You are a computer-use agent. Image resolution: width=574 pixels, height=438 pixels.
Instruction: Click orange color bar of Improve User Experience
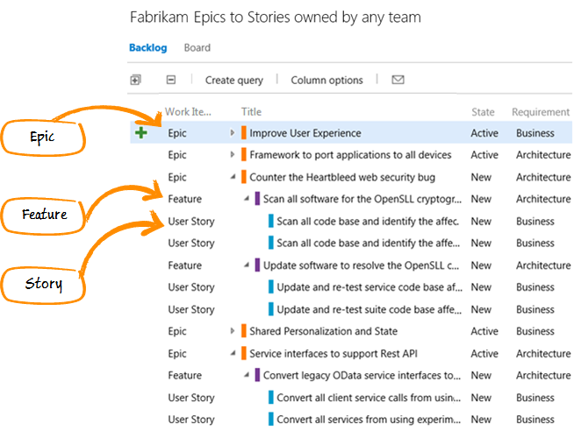tap(244, 132)
